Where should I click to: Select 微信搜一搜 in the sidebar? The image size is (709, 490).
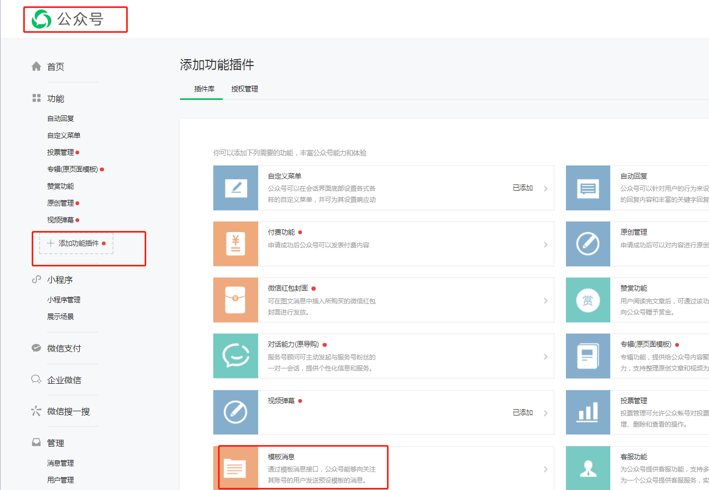coord(69,411)
